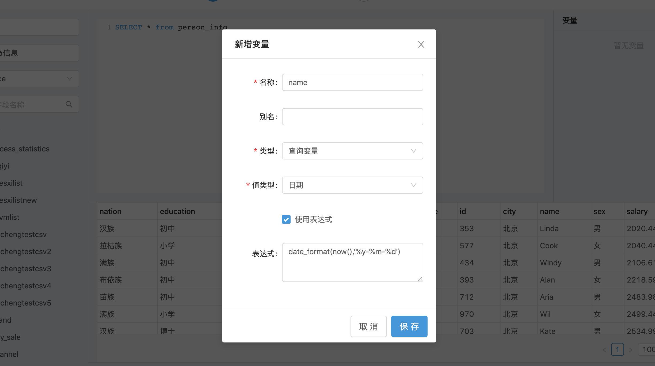Click page number 1 in pagination
Screen dimensions: 655x366
pos(617,349)
